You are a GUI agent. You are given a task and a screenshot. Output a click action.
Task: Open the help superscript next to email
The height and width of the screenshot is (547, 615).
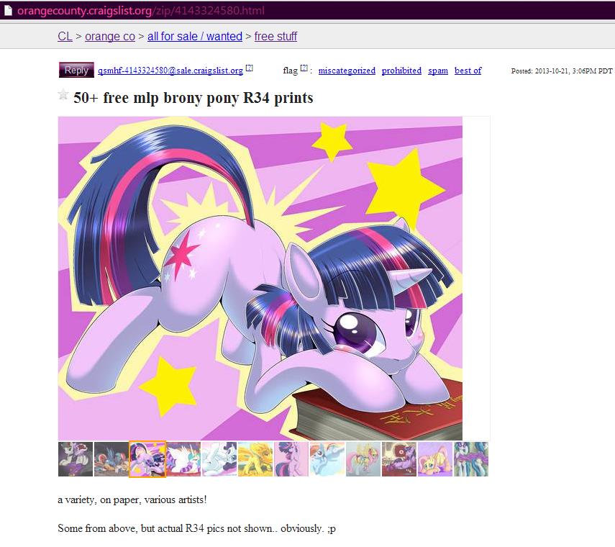pyautogui.click(x=249, y=68)
